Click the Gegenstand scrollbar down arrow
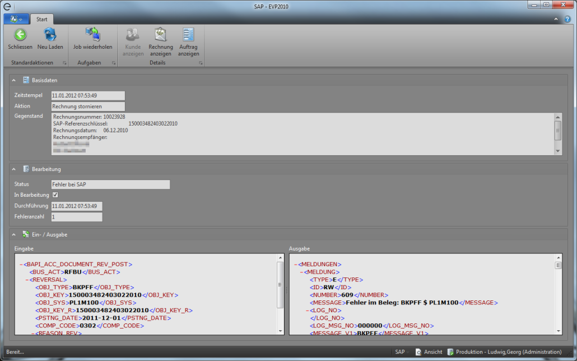The image size is (577, 361). [x=558, y=151]
